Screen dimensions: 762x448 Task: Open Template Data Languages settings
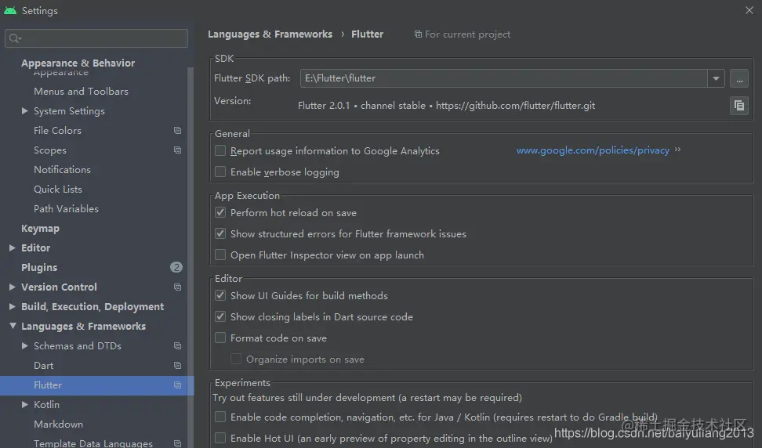point(94,443)
